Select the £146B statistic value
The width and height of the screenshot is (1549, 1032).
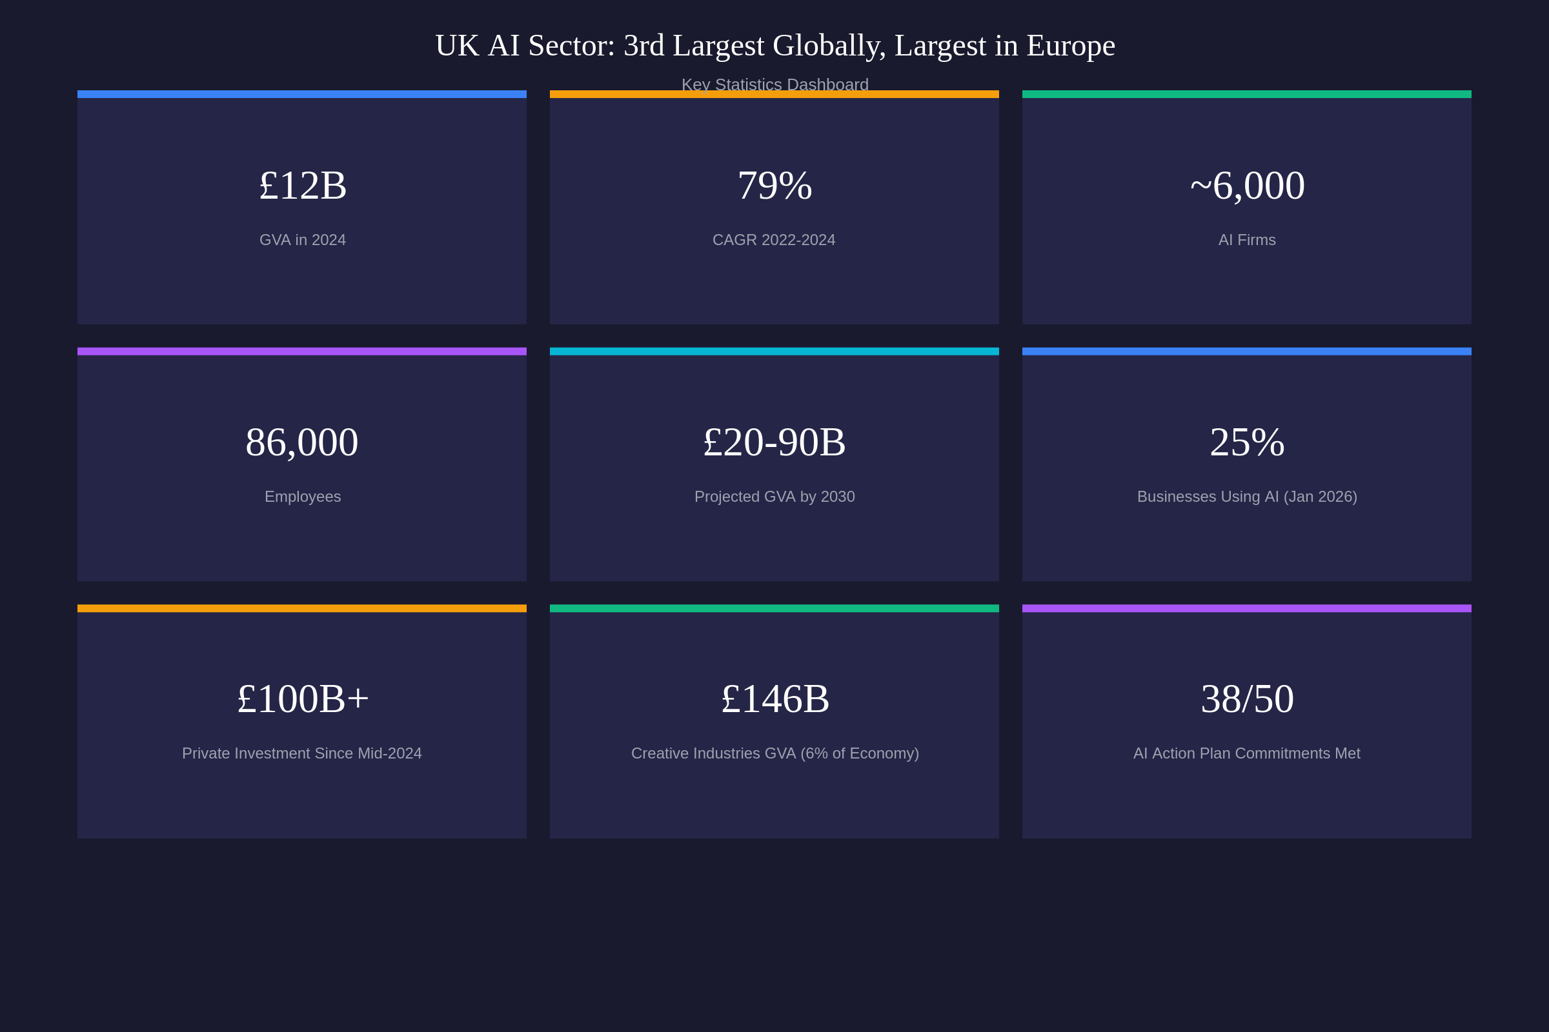(x=774, y=699)
